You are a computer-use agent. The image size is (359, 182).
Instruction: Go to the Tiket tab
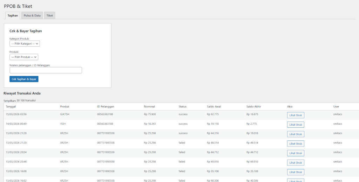pyautogui.click(x=50, y=15)
